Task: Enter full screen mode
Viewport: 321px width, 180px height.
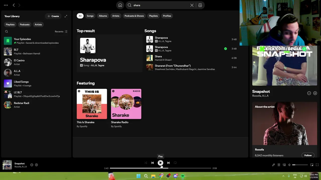Action: 317,165
